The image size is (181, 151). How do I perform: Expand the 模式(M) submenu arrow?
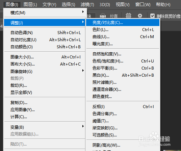(83, 12)
